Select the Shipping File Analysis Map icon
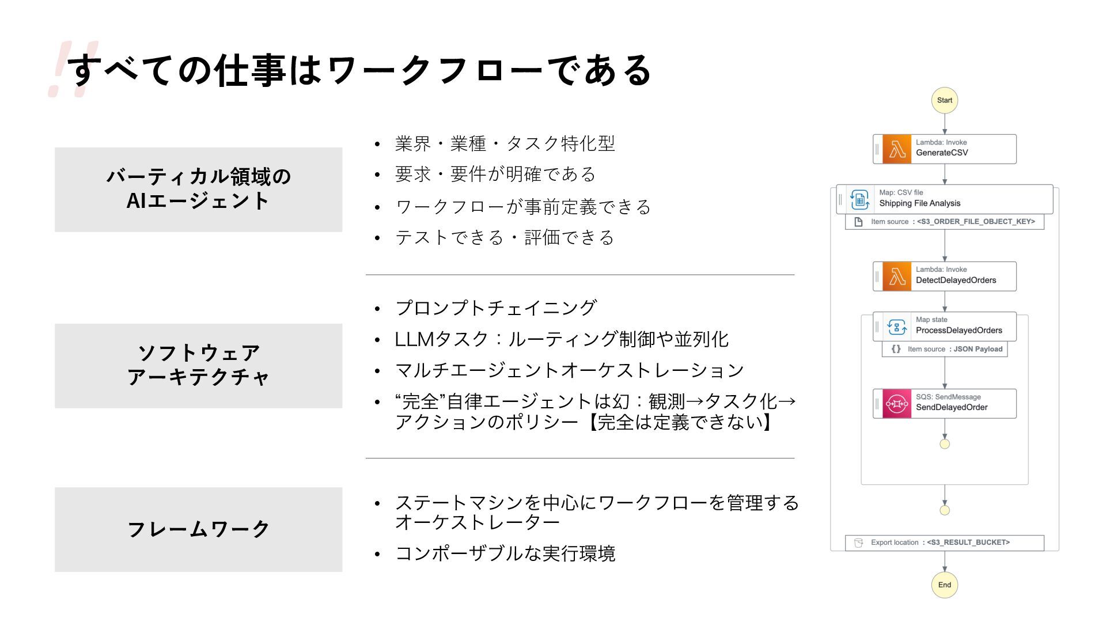 (x=859, y=200)
